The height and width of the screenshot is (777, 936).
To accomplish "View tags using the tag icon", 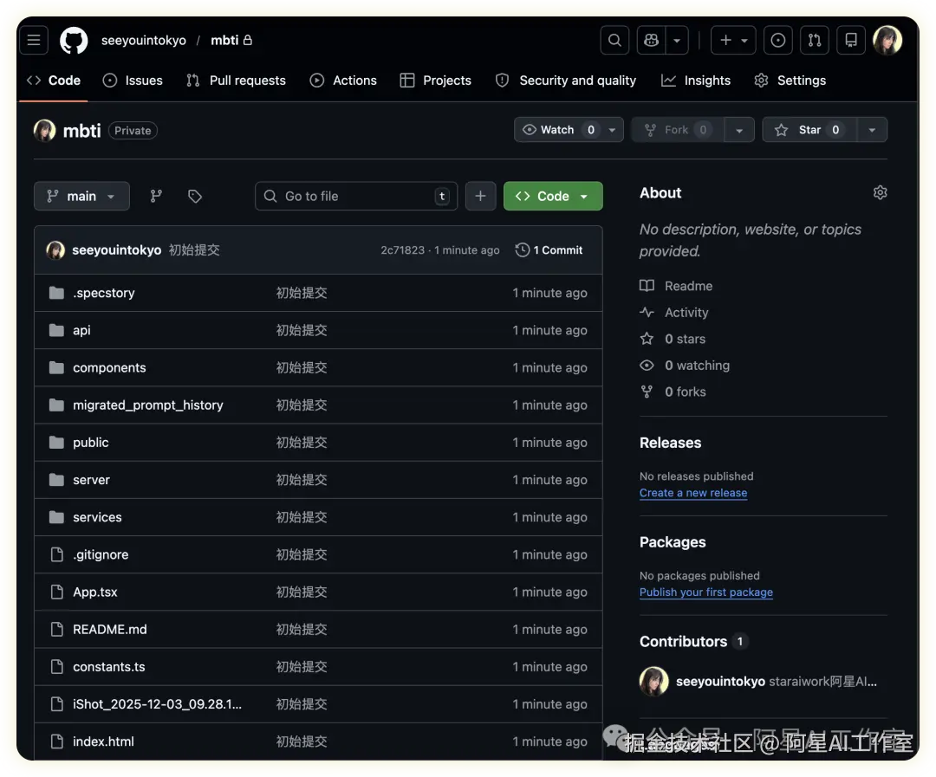I will click(x=195, y=197).
